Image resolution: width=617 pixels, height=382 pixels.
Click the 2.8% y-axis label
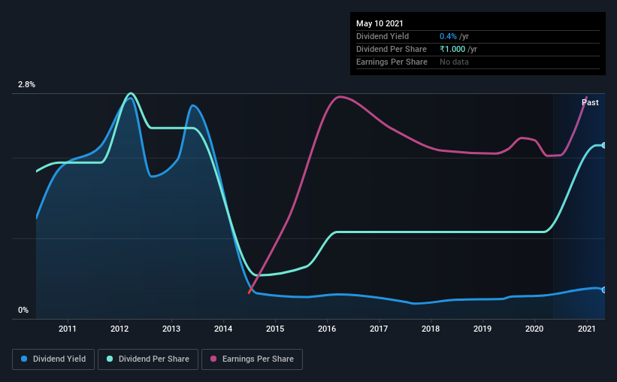27,84
